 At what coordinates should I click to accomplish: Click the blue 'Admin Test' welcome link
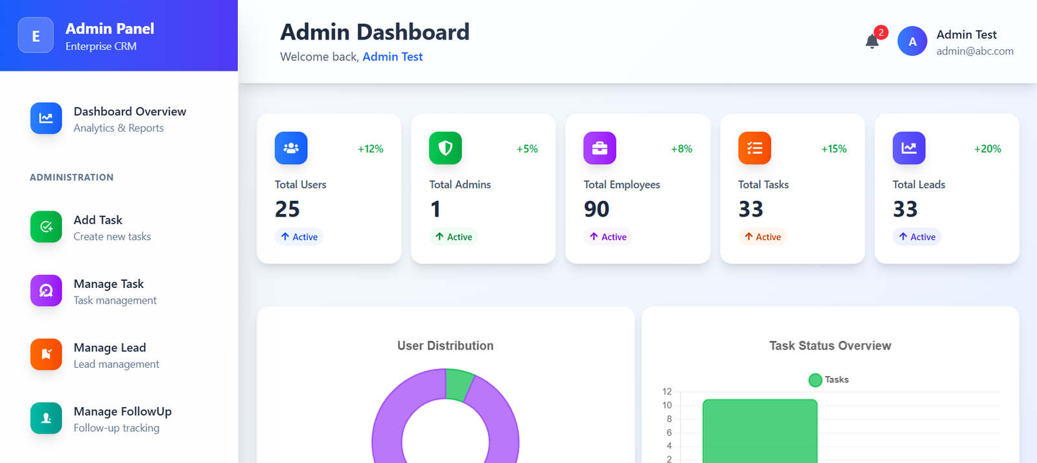[392, 56]
